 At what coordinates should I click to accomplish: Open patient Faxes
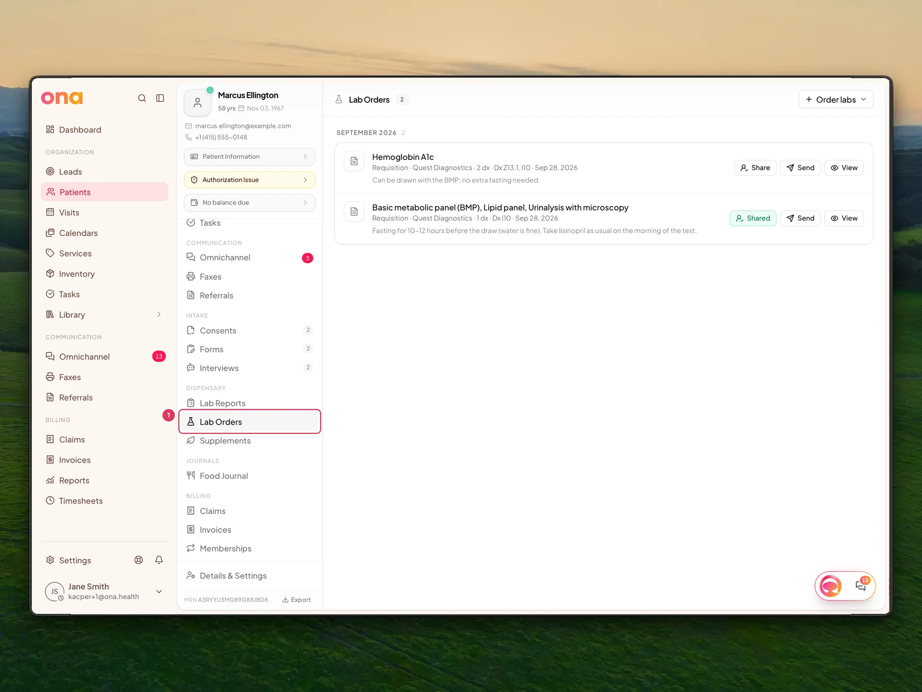pyautogui.click(x=250, y=277)
